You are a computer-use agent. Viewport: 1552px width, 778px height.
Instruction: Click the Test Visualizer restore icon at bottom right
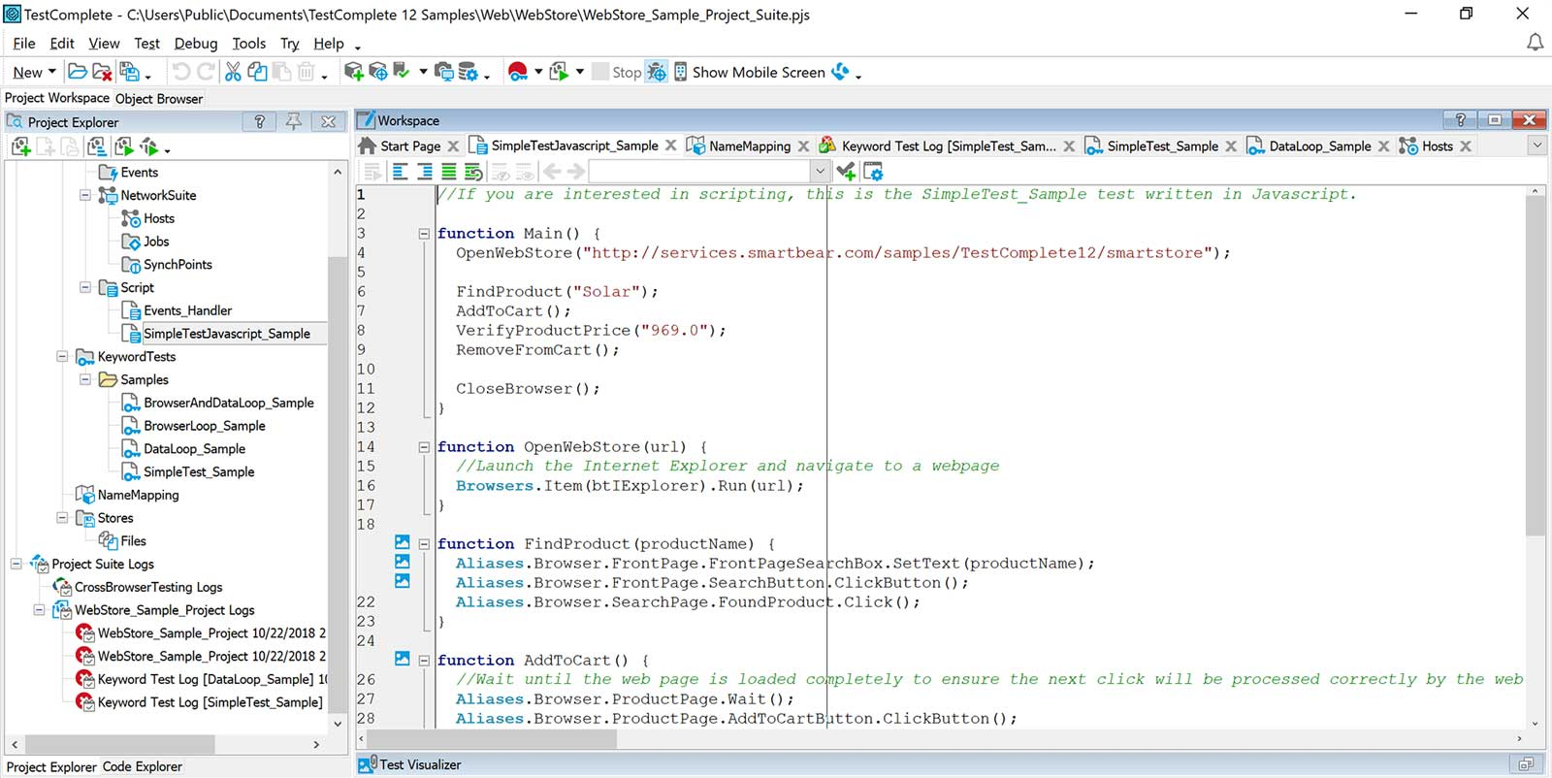pyautogui.click(x=1526, y=764)
